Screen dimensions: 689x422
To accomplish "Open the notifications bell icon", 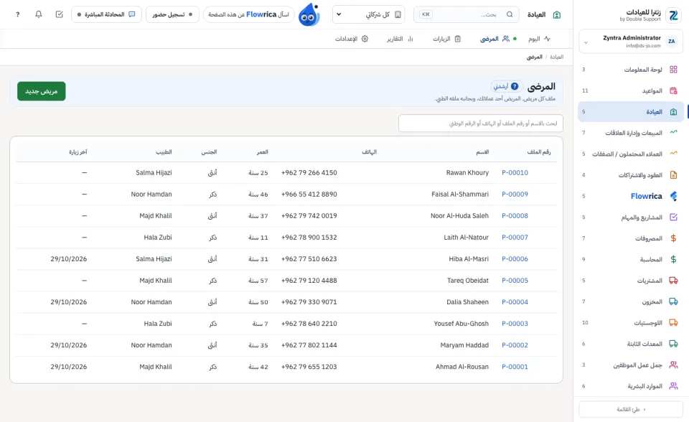I will coord(39,14).
